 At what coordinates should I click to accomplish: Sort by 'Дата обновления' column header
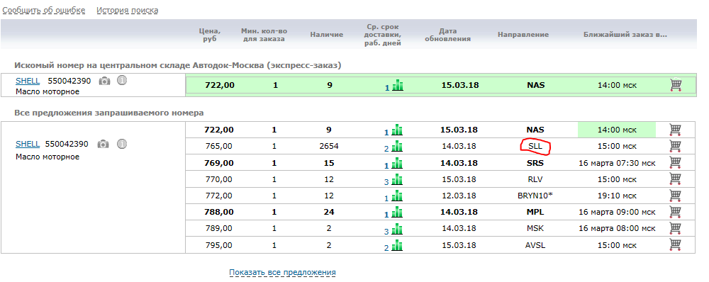(447, 35)
